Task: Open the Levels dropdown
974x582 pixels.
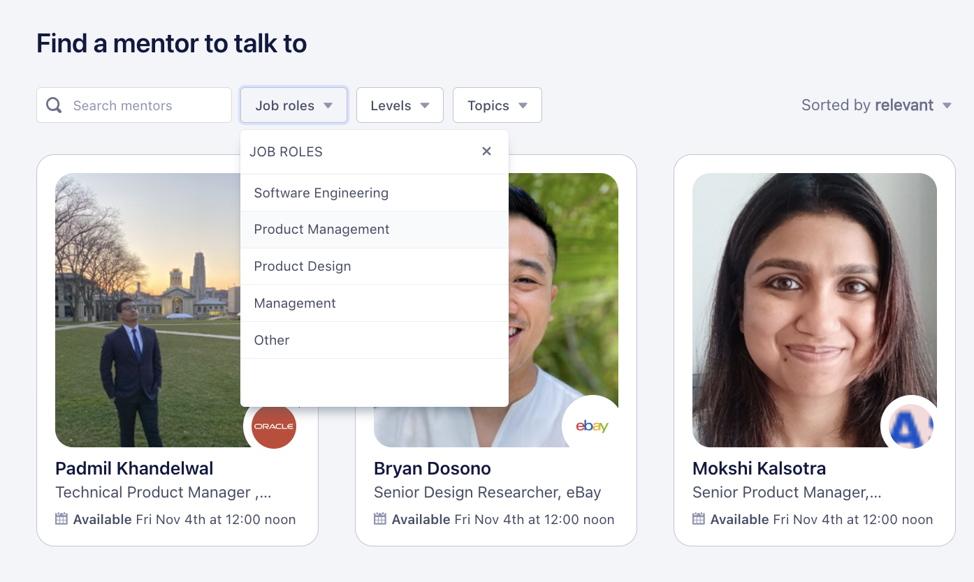Action: point(400,105)
